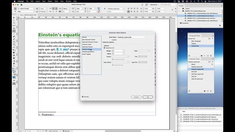Select the Hand tool
This screenshot has width=235, height=132.
click(x=14, y=63)
